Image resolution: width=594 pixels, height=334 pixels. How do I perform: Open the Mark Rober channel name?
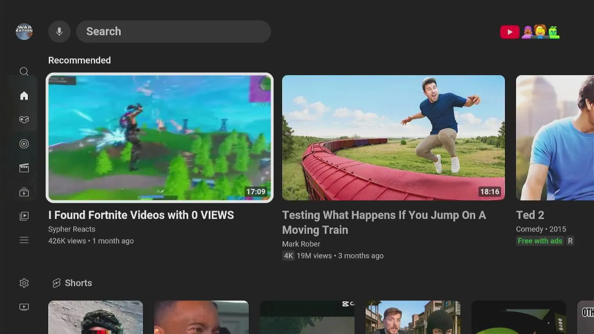click(301, 244)
